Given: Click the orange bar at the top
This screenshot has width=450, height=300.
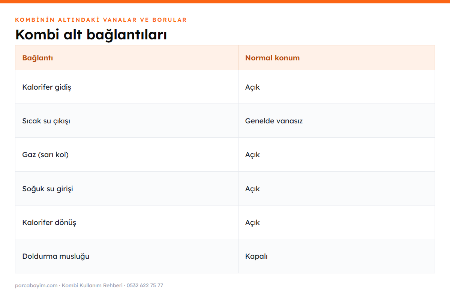Looking at the screenshot, I should pyautogui.click(x=225, y=1).
